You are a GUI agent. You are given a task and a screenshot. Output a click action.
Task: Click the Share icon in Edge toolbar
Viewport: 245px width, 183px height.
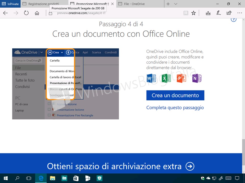click(229, 13)
